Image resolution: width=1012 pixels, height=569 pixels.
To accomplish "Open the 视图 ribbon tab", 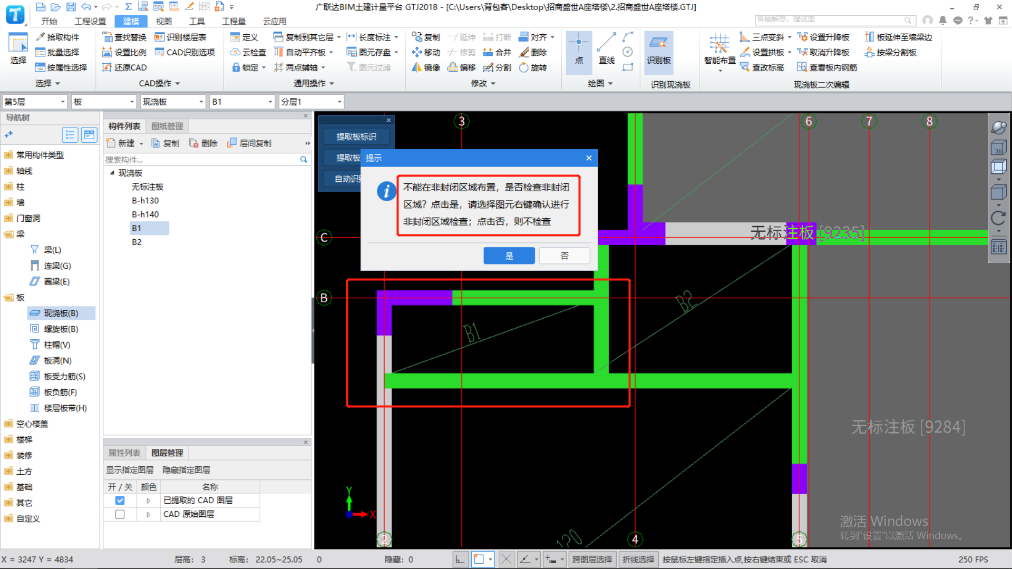I will pos(163,21).
